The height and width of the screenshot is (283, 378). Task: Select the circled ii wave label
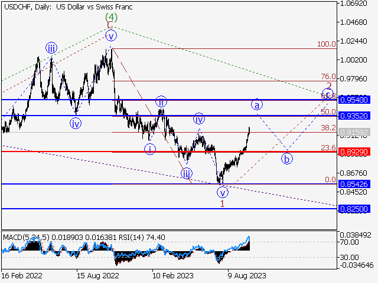161,101
